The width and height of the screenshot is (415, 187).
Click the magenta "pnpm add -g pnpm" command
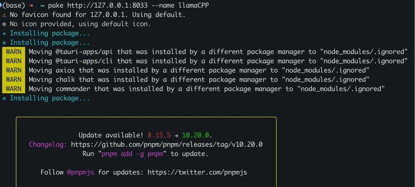coord(132,154)
